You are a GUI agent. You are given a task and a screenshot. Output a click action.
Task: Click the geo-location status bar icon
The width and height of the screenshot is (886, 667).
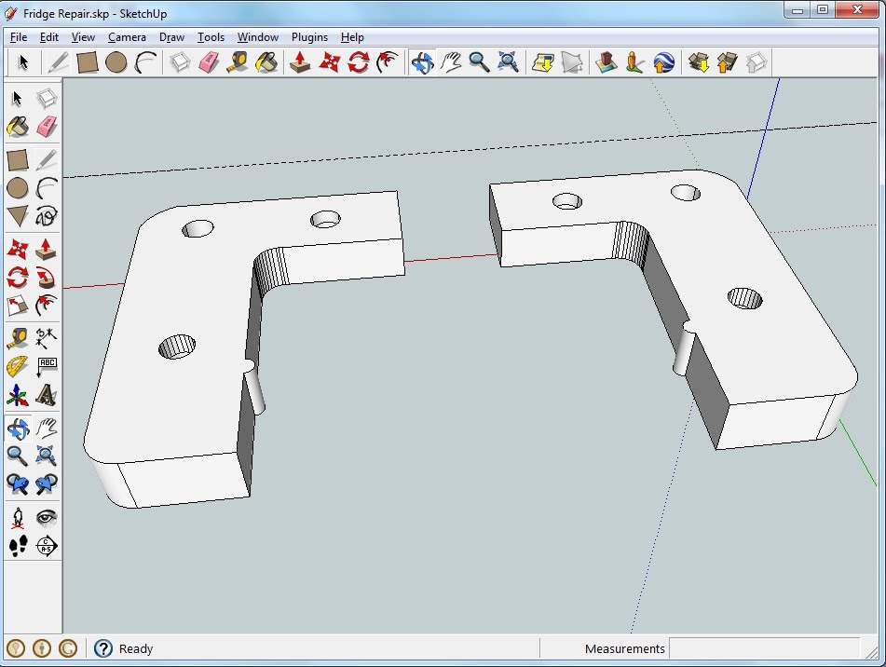coord(16,647)
